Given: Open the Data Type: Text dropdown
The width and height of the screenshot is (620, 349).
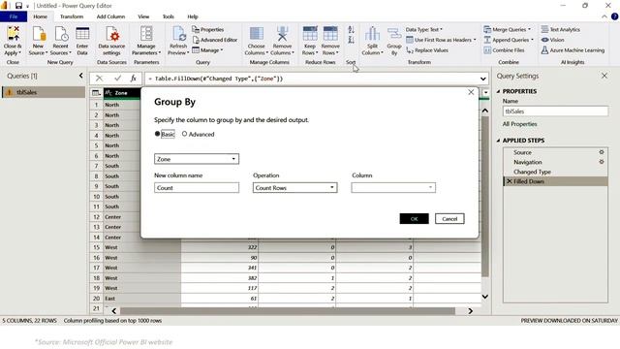Looking at the screenshot, I should (x=424, y=30).
